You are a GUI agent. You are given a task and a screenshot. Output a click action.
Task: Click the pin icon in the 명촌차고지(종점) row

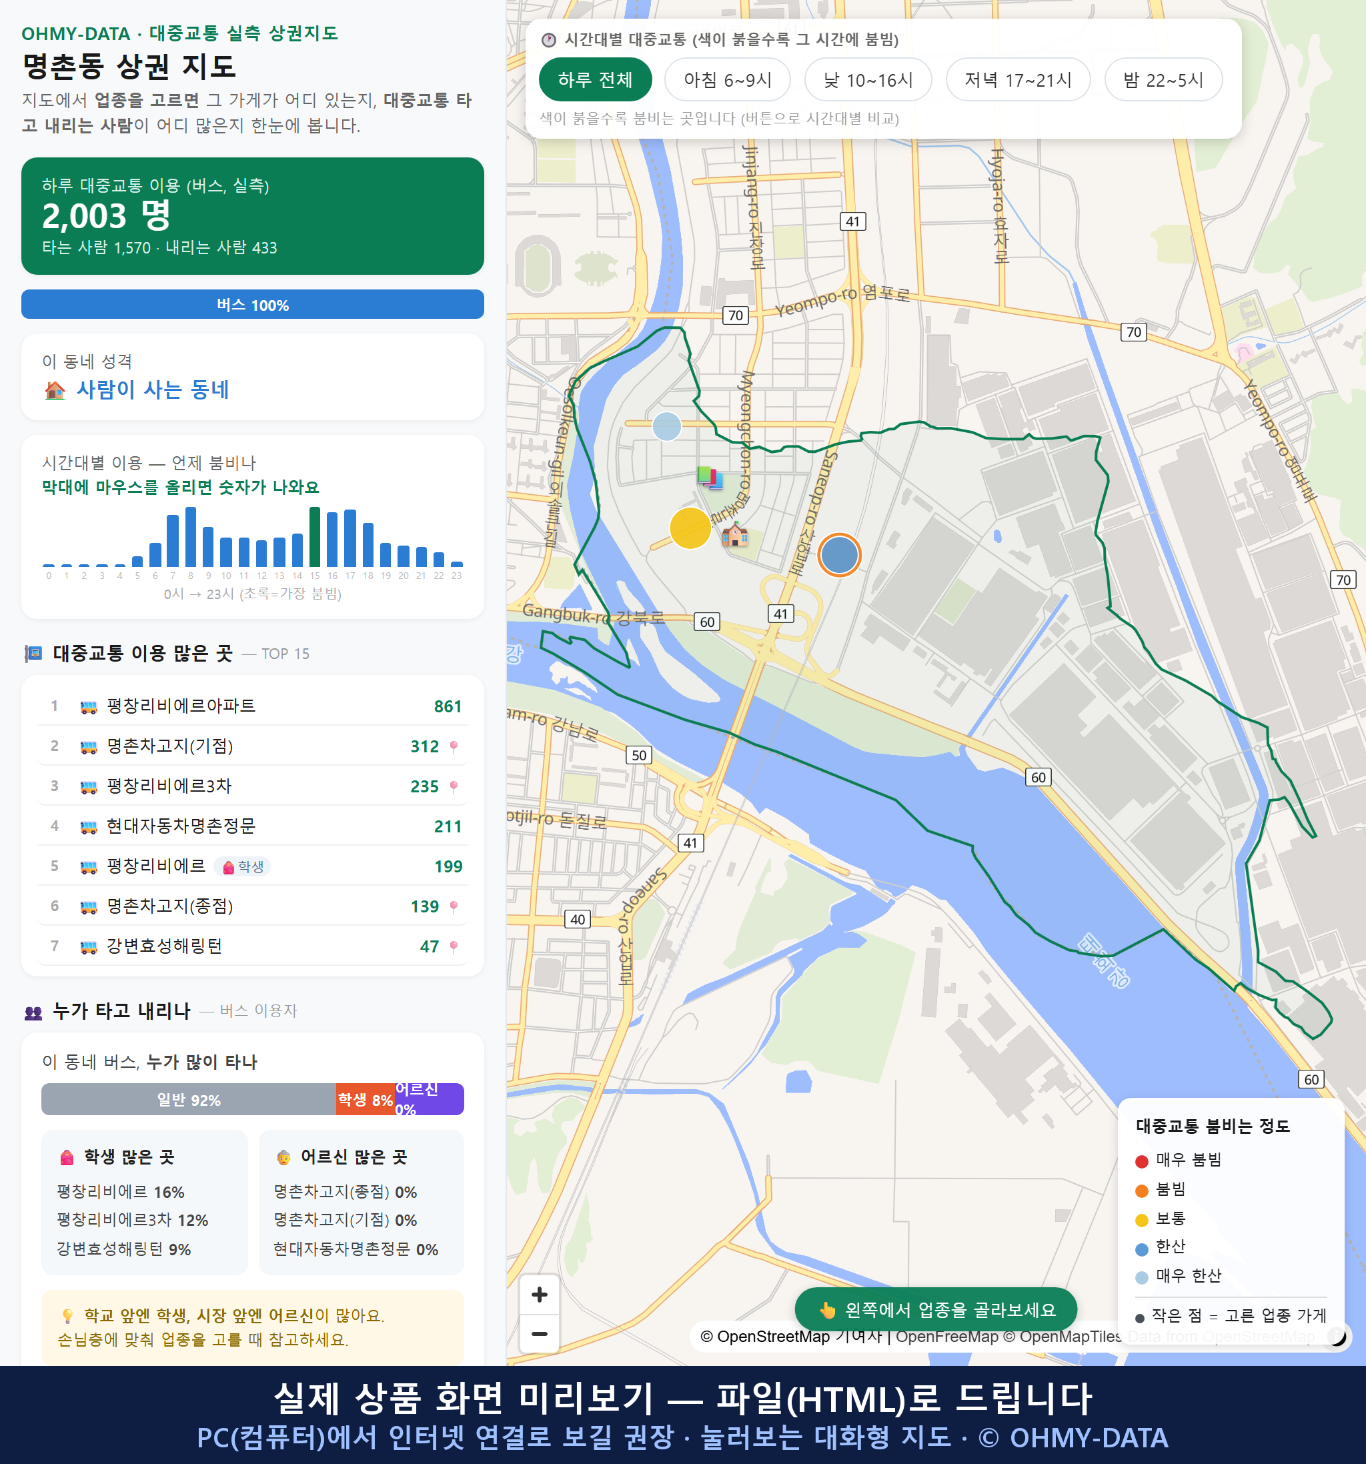pyautogui.click(x=454, y=906)
